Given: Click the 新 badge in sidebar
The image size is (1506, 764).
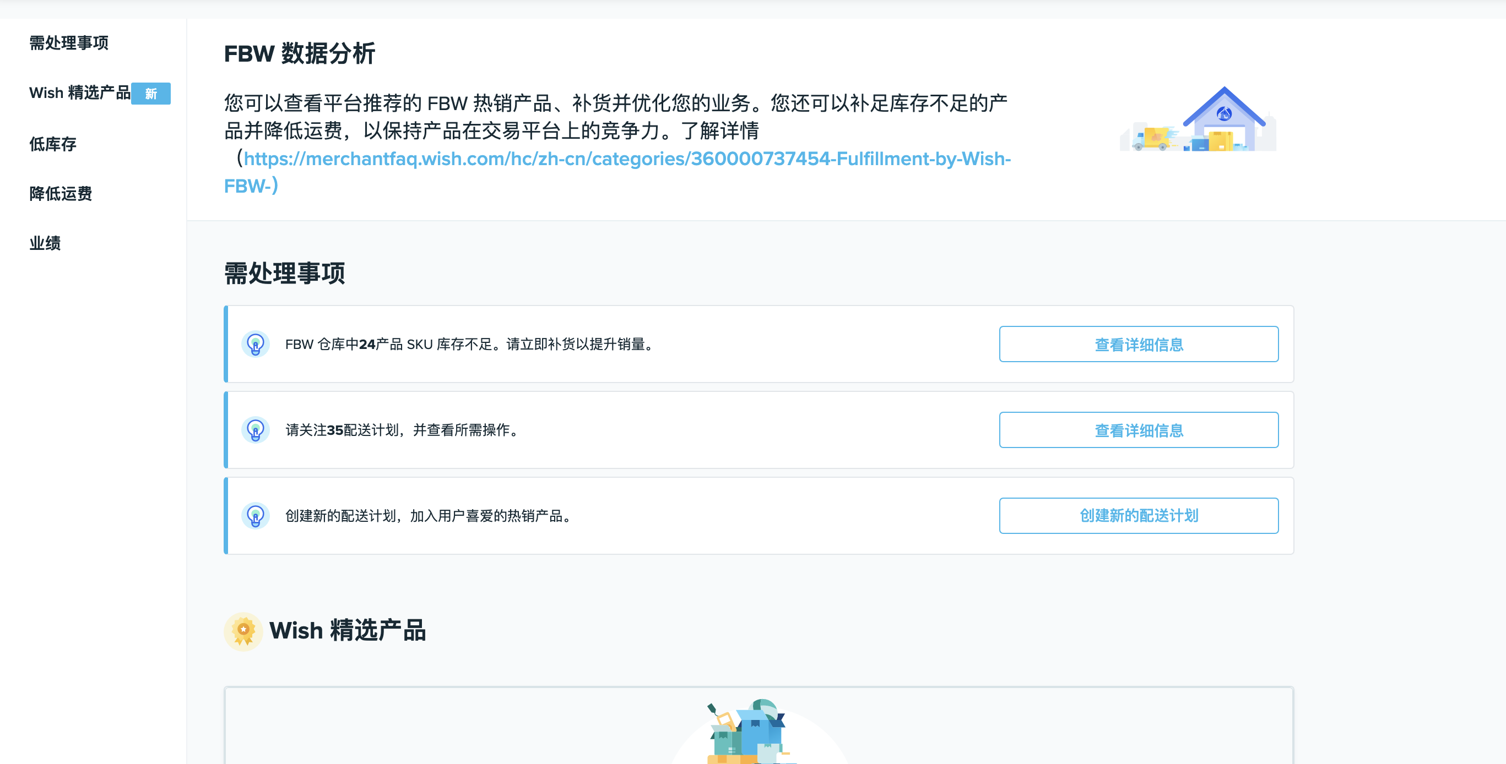Looking at the screenshot, I should click(x=151, y=94).
